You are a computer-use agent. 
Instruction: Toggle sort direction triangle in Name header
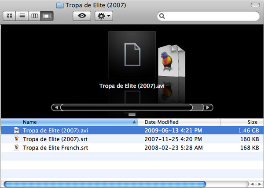click(x=134, y=122)
